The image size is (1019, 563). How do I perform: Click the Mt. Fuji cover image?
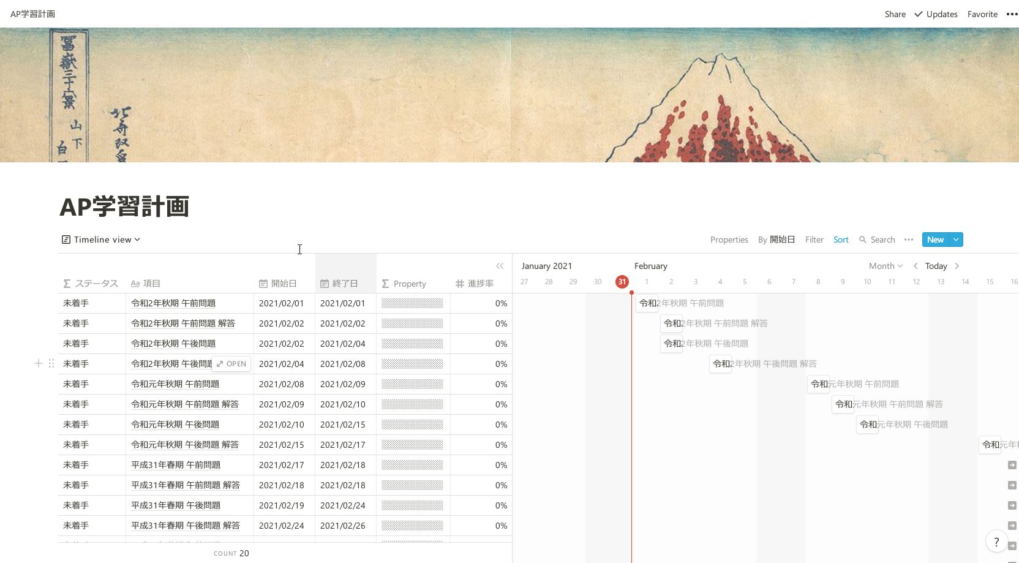point(509,95)
